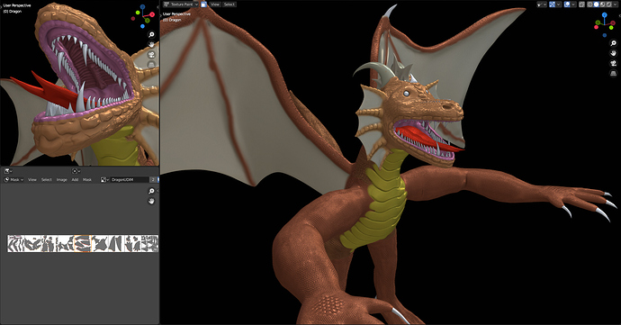Select first UDIM tile thumbnail
Viewport: 621px width, 325px height.
[x=16, y=243]
